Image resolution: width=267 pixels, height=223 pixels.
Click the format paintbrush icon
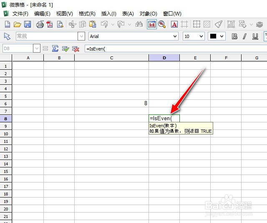coord(219,24)
